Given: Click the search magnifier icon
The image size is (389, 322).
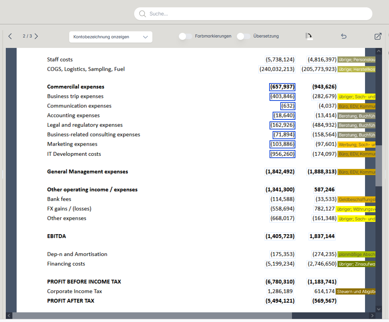Looking at the screenshot, I should 143,14.
